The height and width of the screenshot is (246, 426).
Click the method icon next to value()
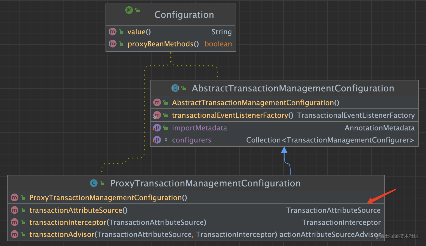(x=113, y=32)
